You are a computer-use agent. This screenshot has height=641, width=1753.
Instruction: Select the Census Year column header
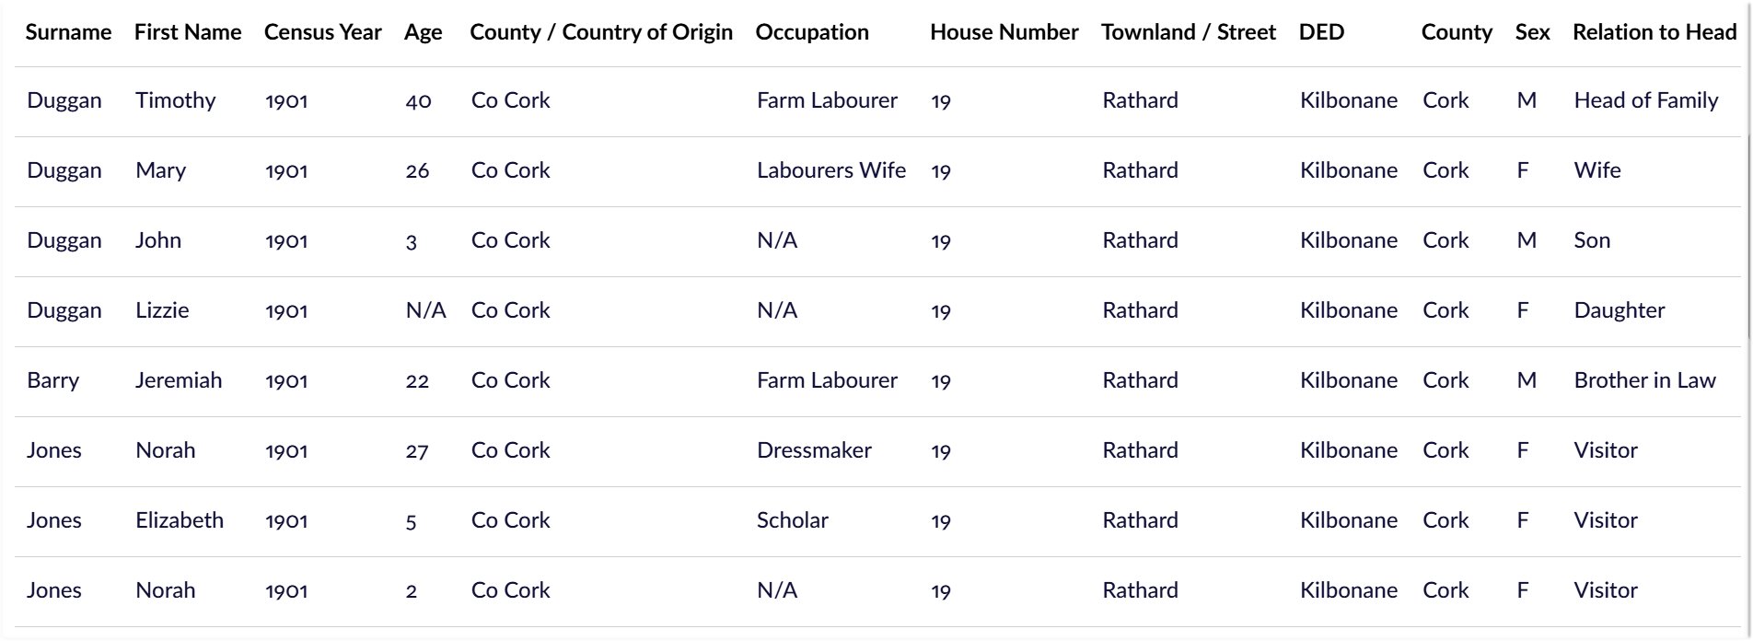pos(322,32)
